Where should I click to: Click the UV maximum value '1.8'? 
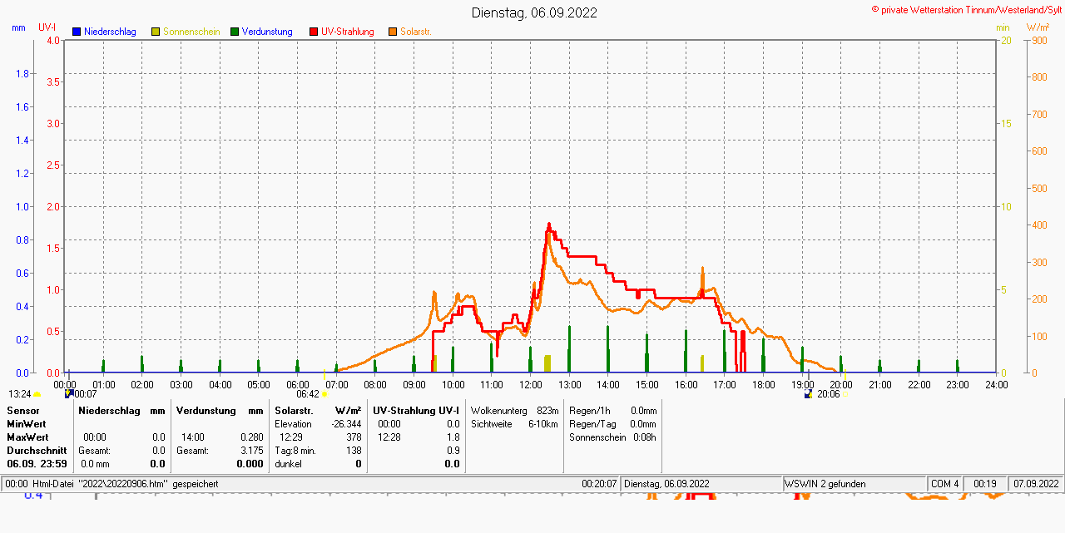[x=453, y=437]
